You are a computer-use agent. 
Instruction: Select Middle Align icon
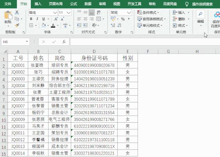[85, 13]
